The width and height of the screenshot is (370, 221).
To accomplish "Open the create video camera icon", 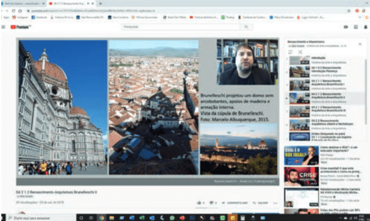I will [346, 27].
